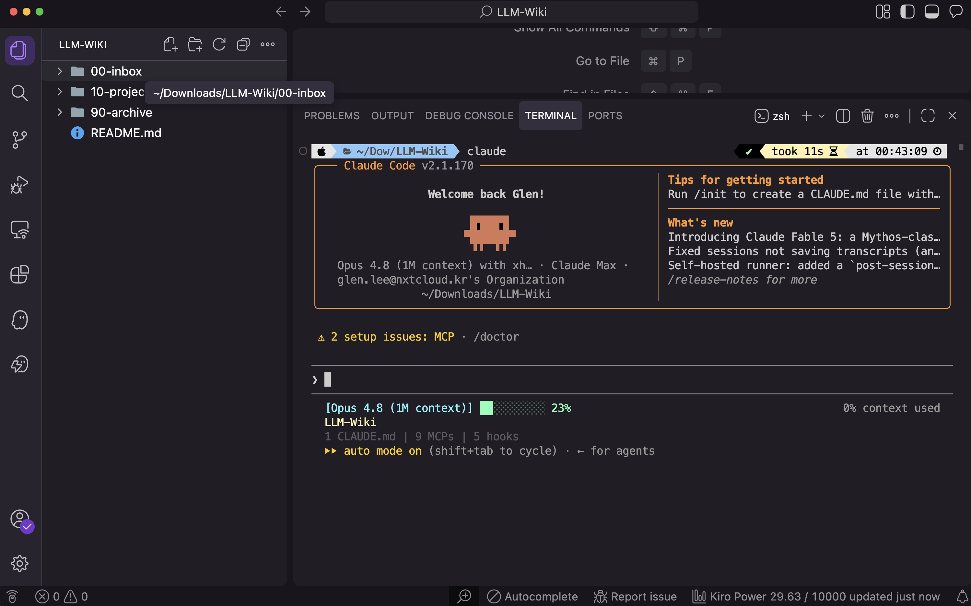Open errors and warnings count
The width and height of the screenshot is (971, 606).
pyautogui.click(x=61, y=596)
